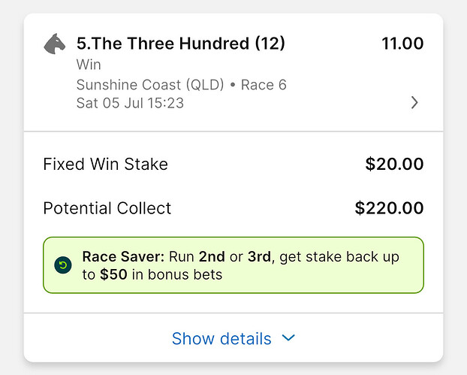Expand the Show details chevron

(x=288, y=338)
